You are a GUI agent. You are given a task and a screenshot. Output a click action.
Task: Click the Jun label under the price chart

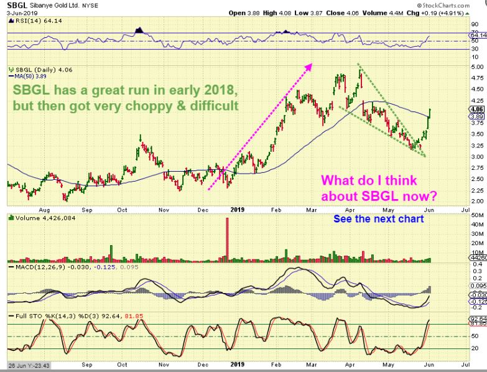click(x=429, y=210)
